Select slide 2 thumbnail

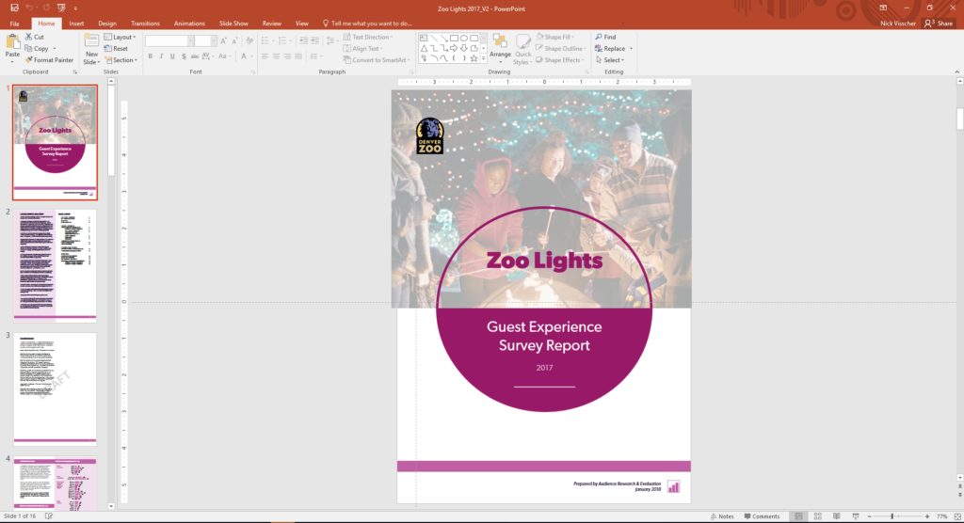(55, 265)
